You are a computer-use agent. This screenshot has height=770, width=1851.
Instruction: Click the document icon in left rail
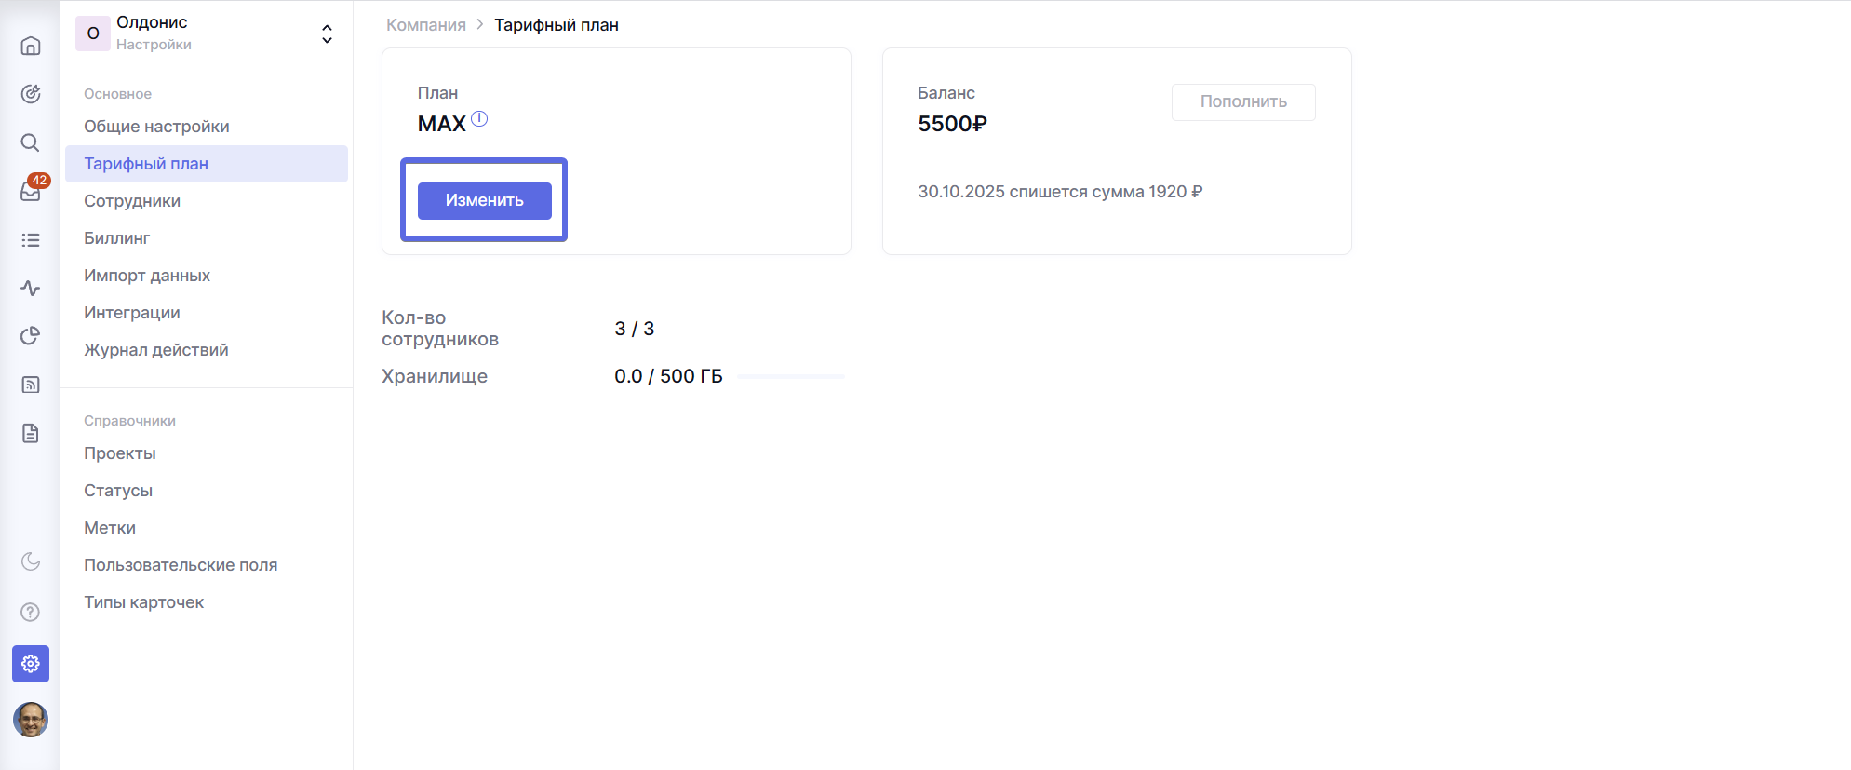click(31, 433)
